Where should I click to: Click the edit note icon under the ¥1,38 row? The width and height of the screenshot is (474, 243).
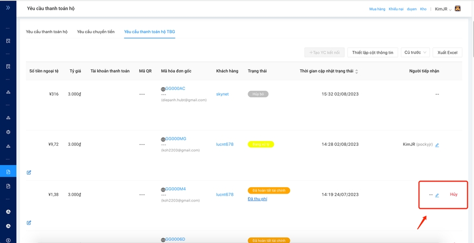[x=29, y=222]
